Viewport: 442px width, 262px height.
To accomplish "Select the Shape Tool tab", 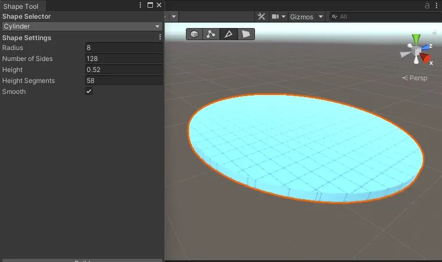I will click(21, 5).
